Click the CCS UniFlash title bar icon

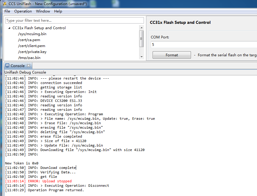(4, 4)
